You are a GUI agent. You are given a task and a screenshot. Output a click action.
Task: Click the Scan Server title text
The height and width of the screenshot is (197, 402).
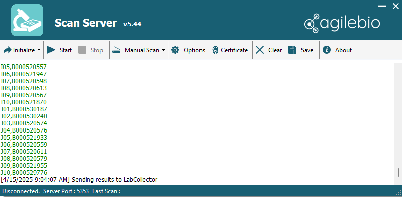pyautogui.click(x=86, y=23)
